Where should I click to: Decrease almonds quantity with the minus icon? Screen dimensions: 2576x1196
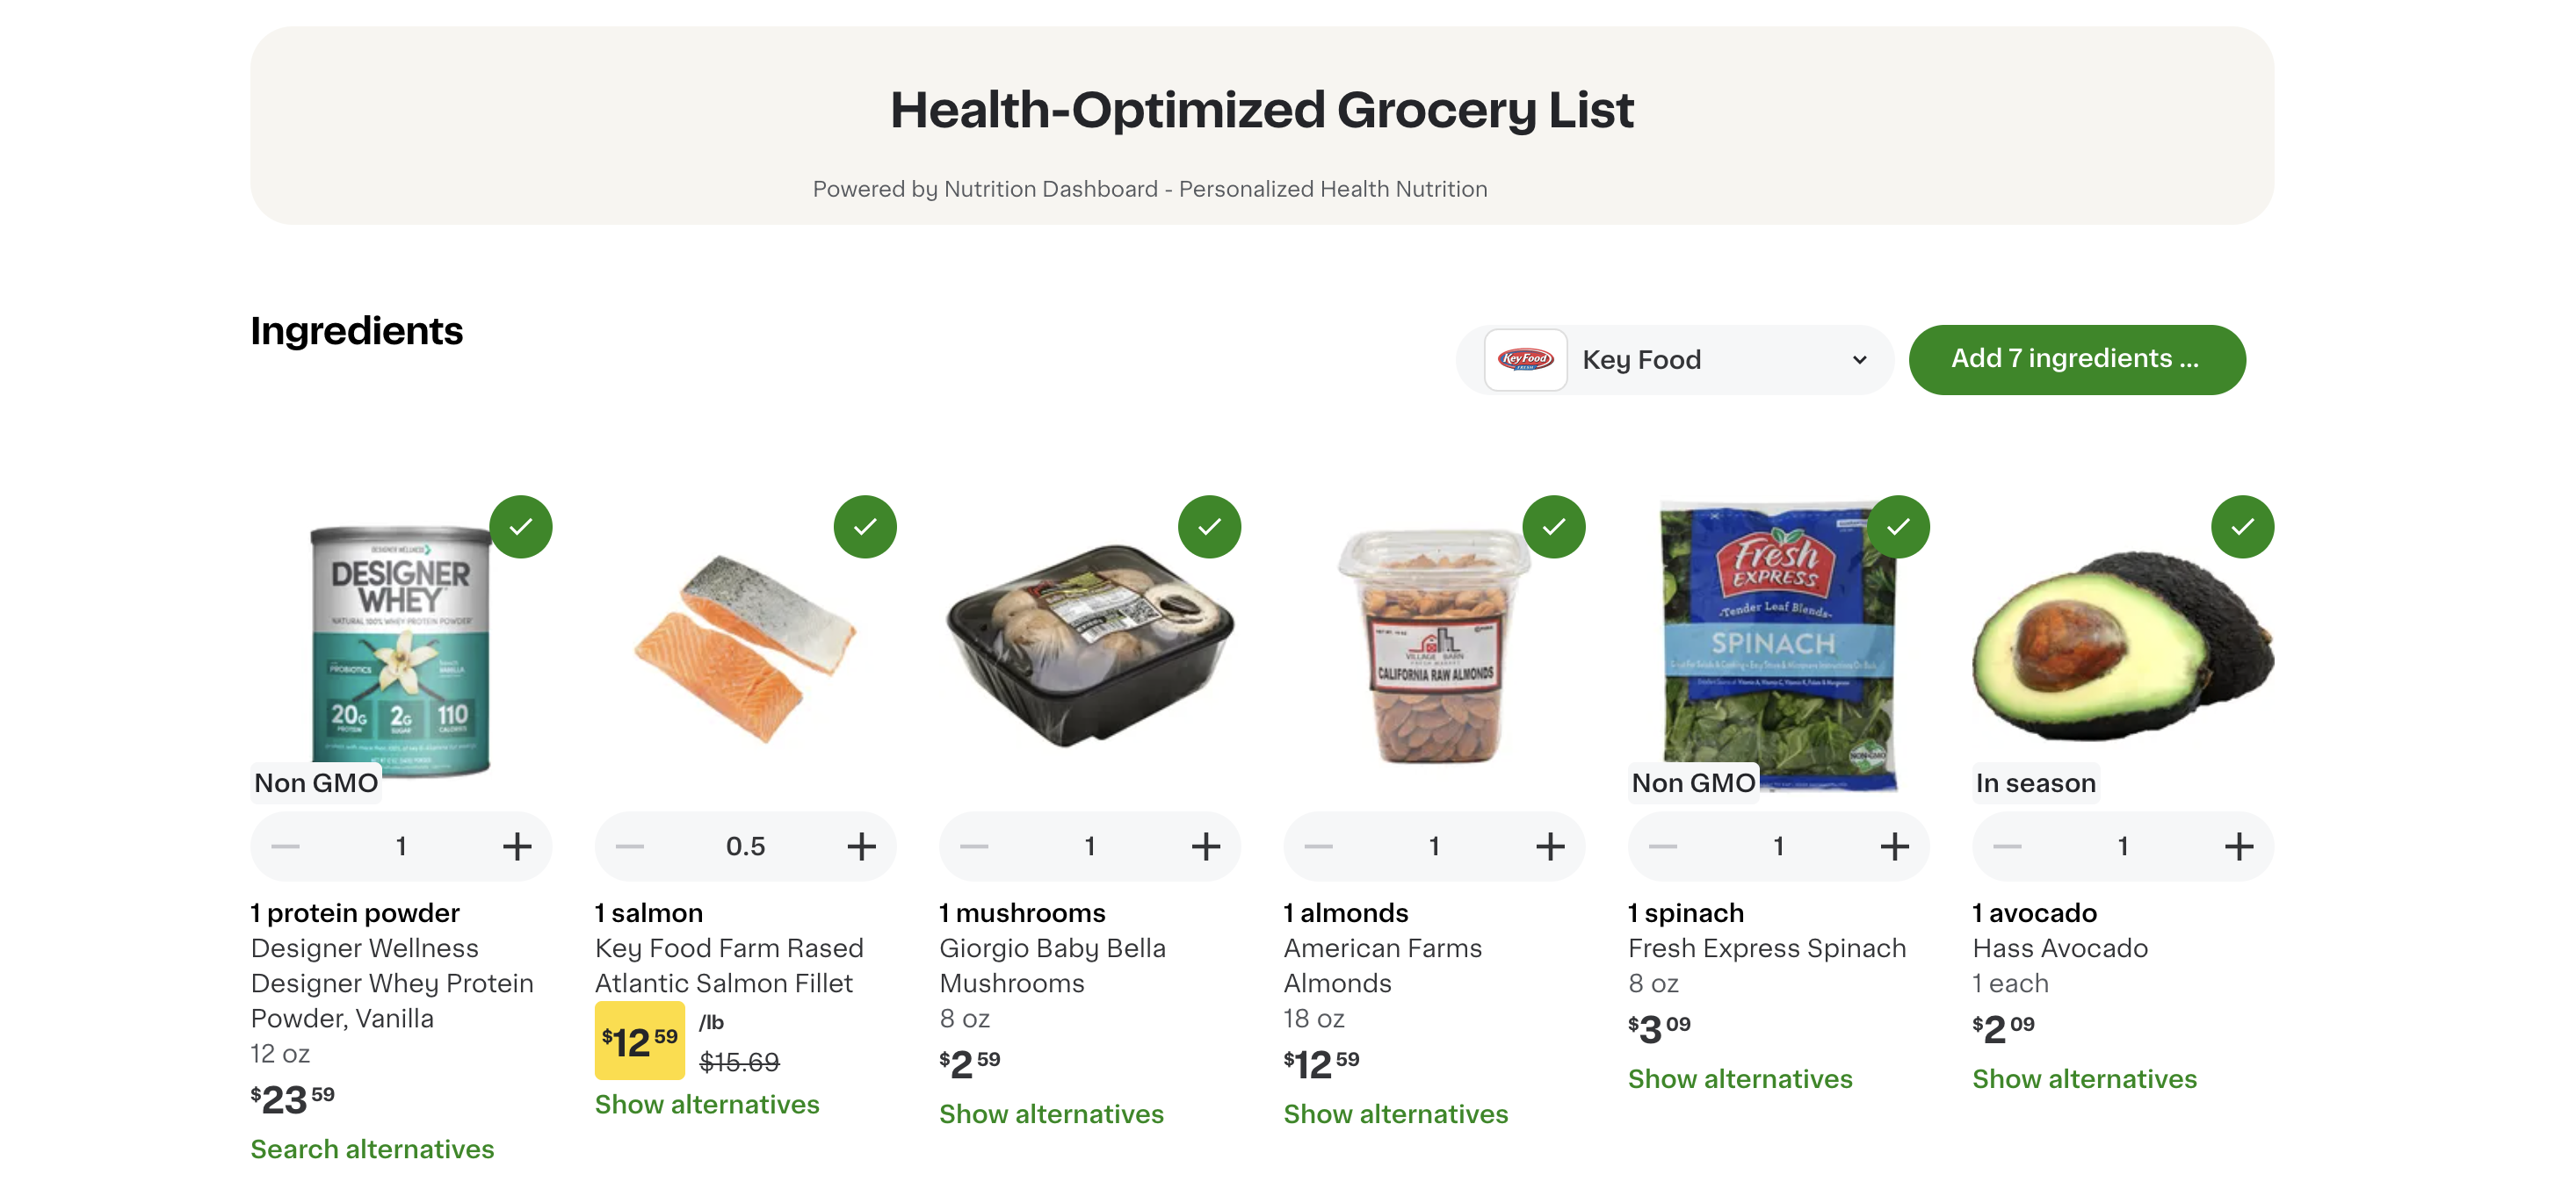pyautogui.click(x=1317, y=846)
